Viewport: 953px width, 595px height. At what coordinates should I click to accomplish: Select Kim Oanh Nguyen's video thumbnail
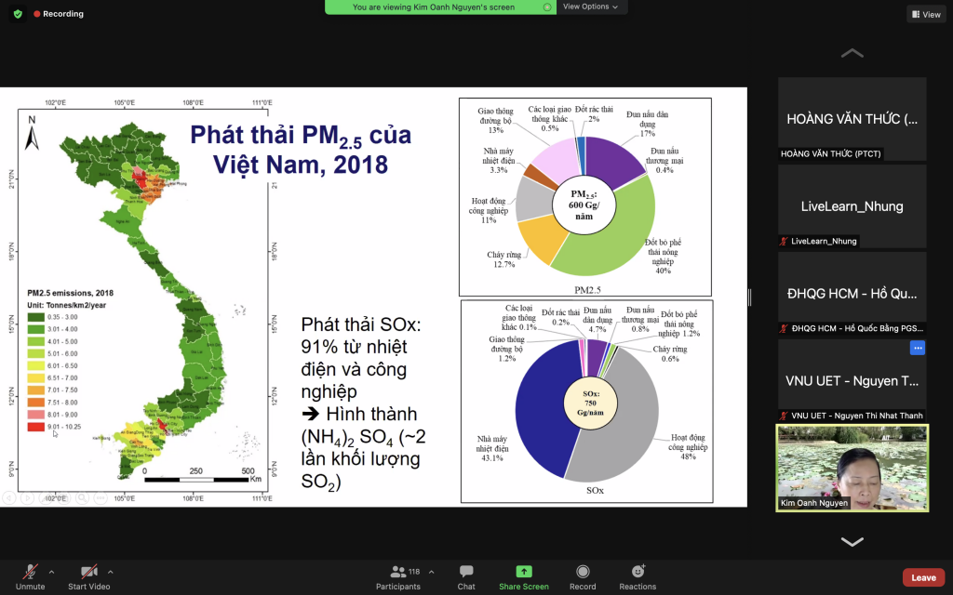(x=852, y=468)
